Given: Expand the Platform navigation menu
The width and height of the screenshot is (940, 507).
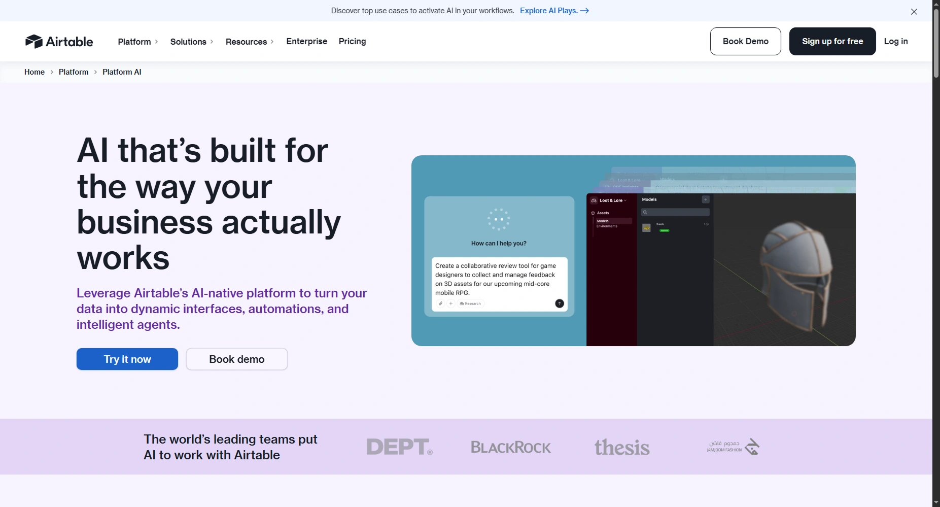Looking at the screenshot, I should point(137,42).
